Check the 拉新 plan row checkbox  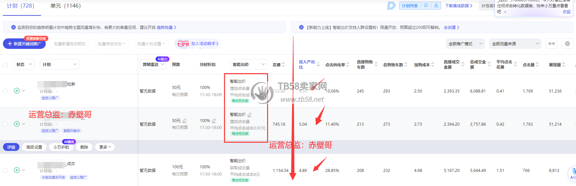coord(5,91)
